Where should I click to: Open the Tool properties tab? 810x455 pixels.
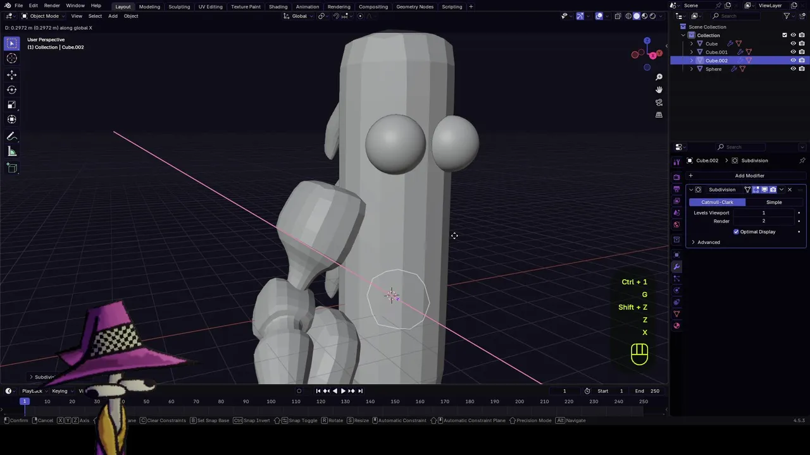pyautogui.click(x=676, y=162)
